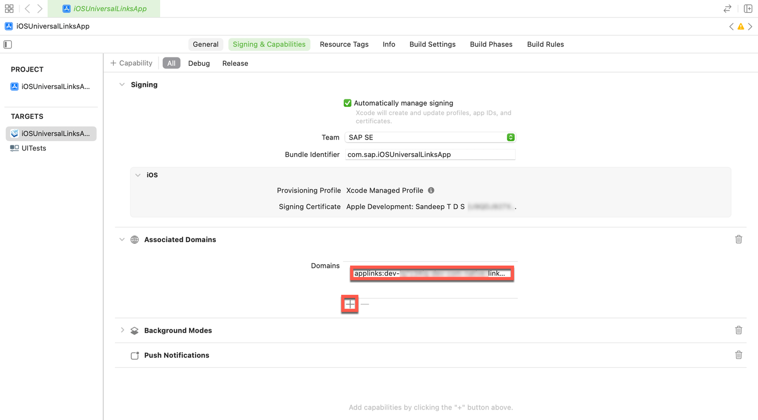Add a new associated domain with plus
Image resolution: width=758 pixels, height=420 pixels.
pos(350,304)
